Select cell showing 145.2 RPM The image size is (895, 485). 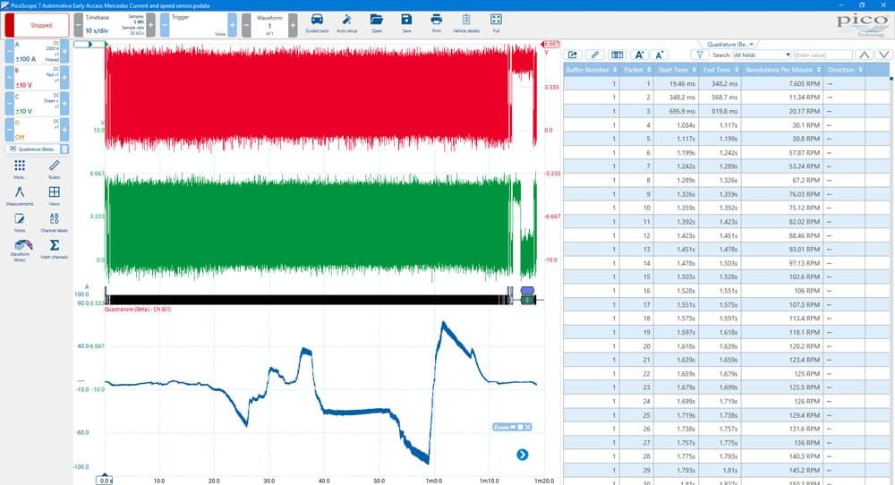782,470
